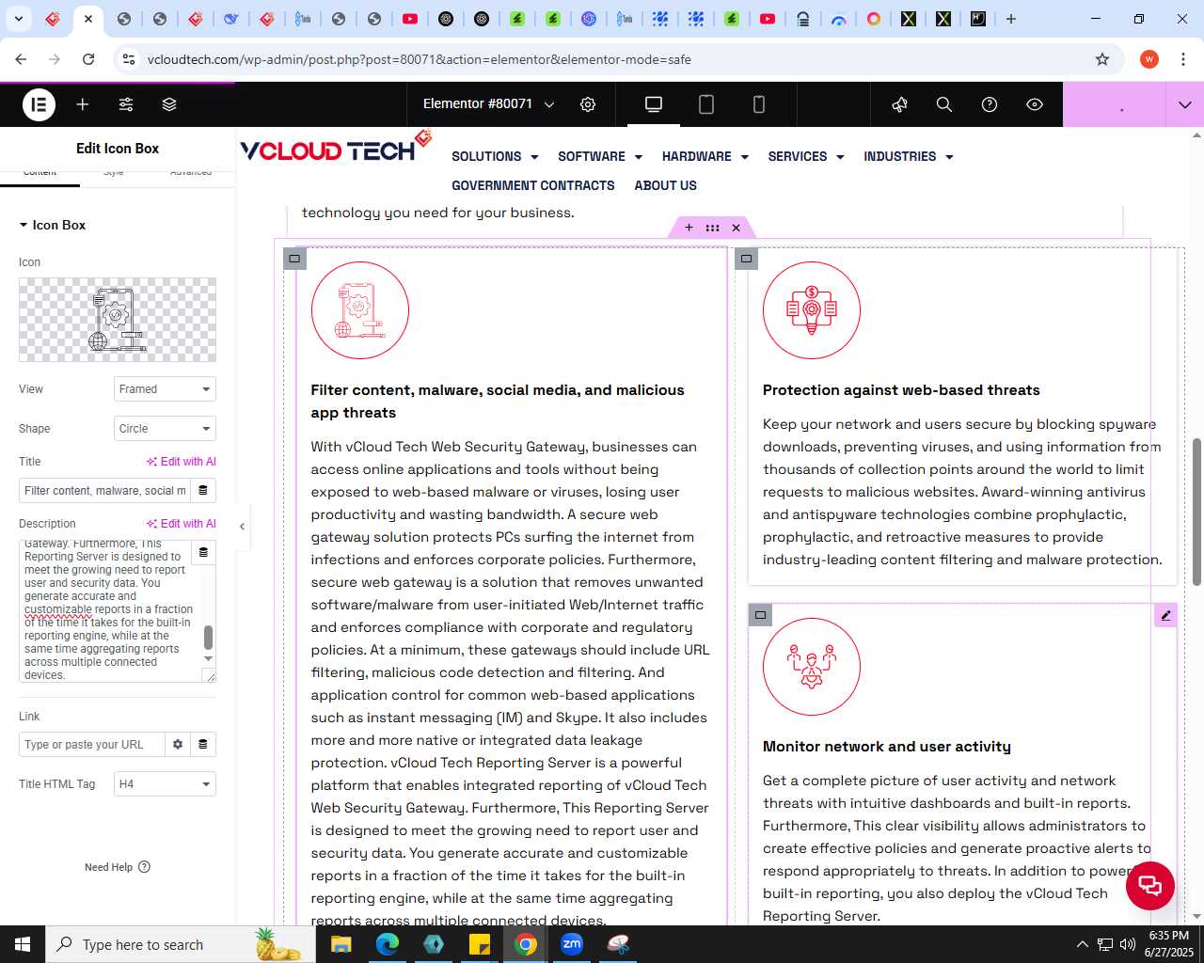This screenshot has width=1204, height=963.
Task: Open link options gear icon
Action: (178, 745)
